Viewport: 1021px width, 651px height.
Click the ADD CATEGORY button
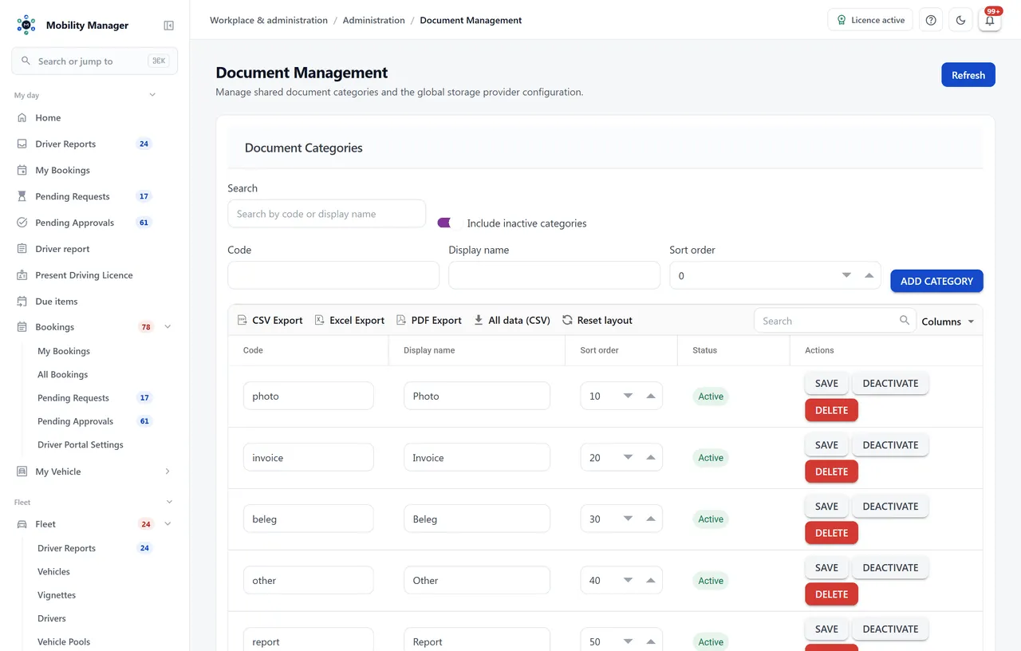pos(936,281)
